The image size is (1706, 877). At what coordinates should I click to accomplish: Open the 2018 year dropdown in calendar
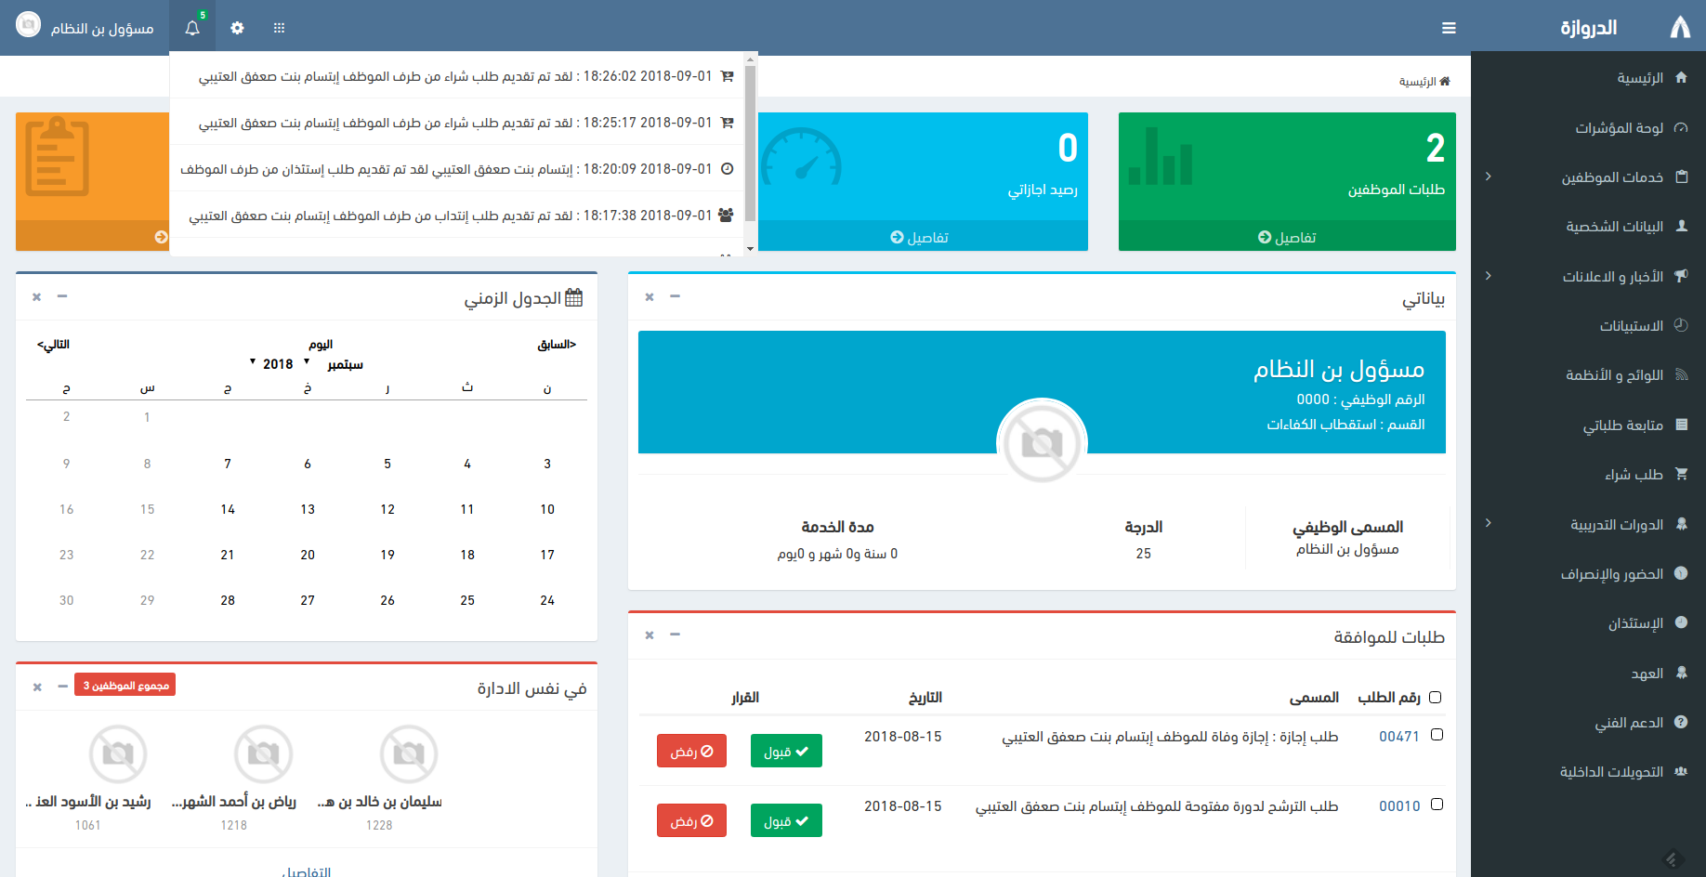coord(272,364)
